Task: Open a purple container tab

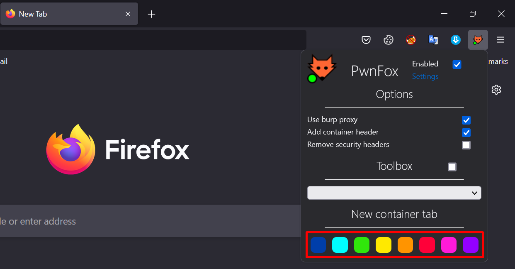Action: (x=471, y=245)
